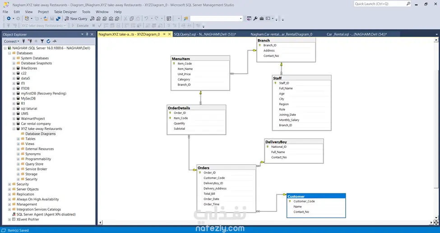
Task: Collapse the Databases folder node
Action: [9, 53]
